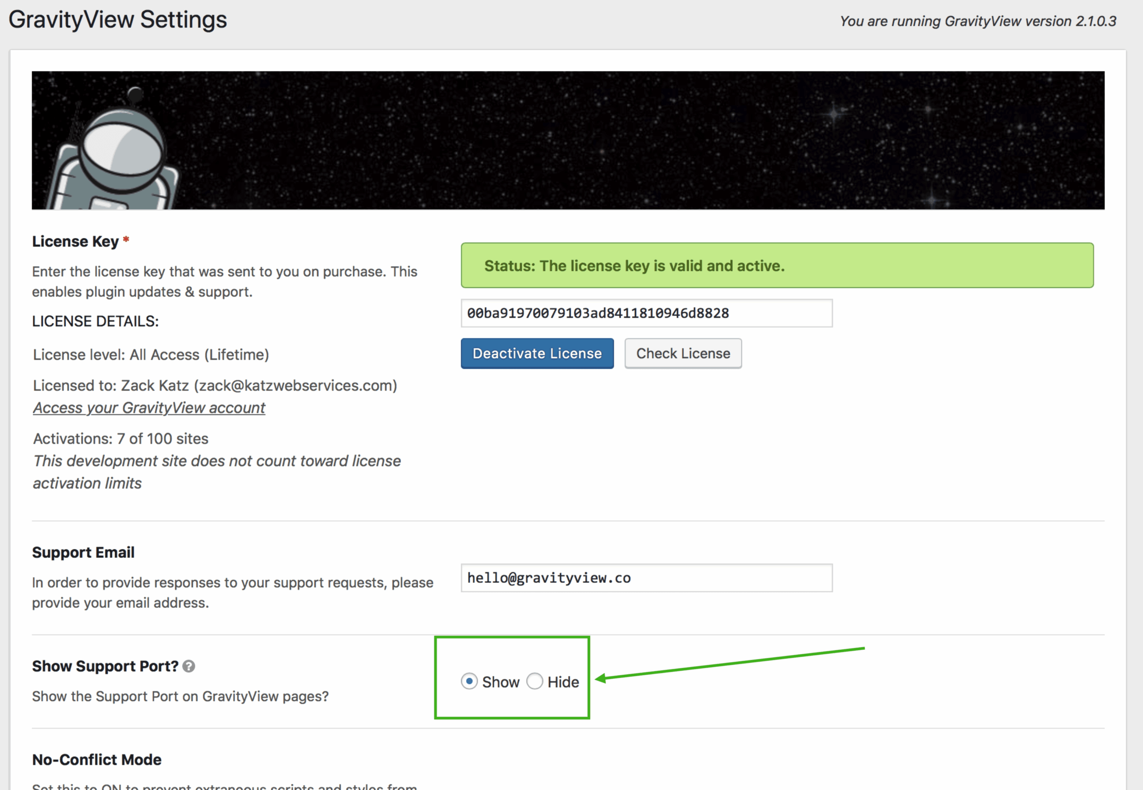
Task: Select the Show radio option
Action: coord(469,681)
